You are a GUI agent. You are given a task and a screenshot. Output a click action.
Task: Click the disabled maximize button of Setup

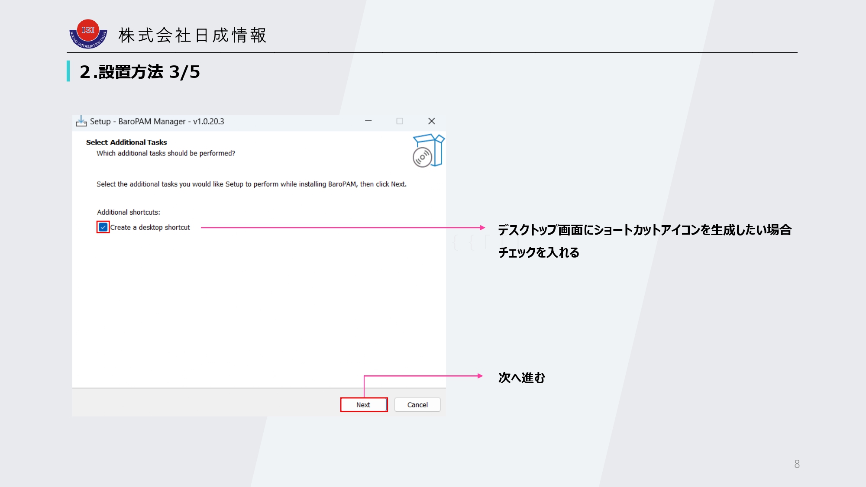pos(400,121)
